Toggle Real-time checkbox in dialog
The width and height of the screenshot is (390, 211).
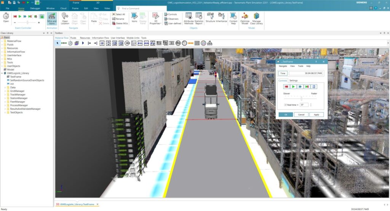coord(285,105)
